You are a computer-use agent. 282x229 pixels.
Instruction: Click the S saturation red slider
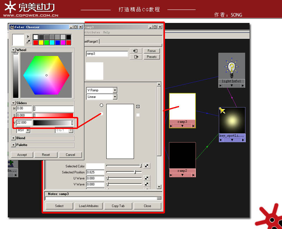point(53,115)
